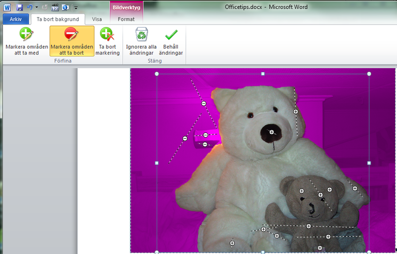Click the ABC 123 word count icon

[x=55, y=7]
